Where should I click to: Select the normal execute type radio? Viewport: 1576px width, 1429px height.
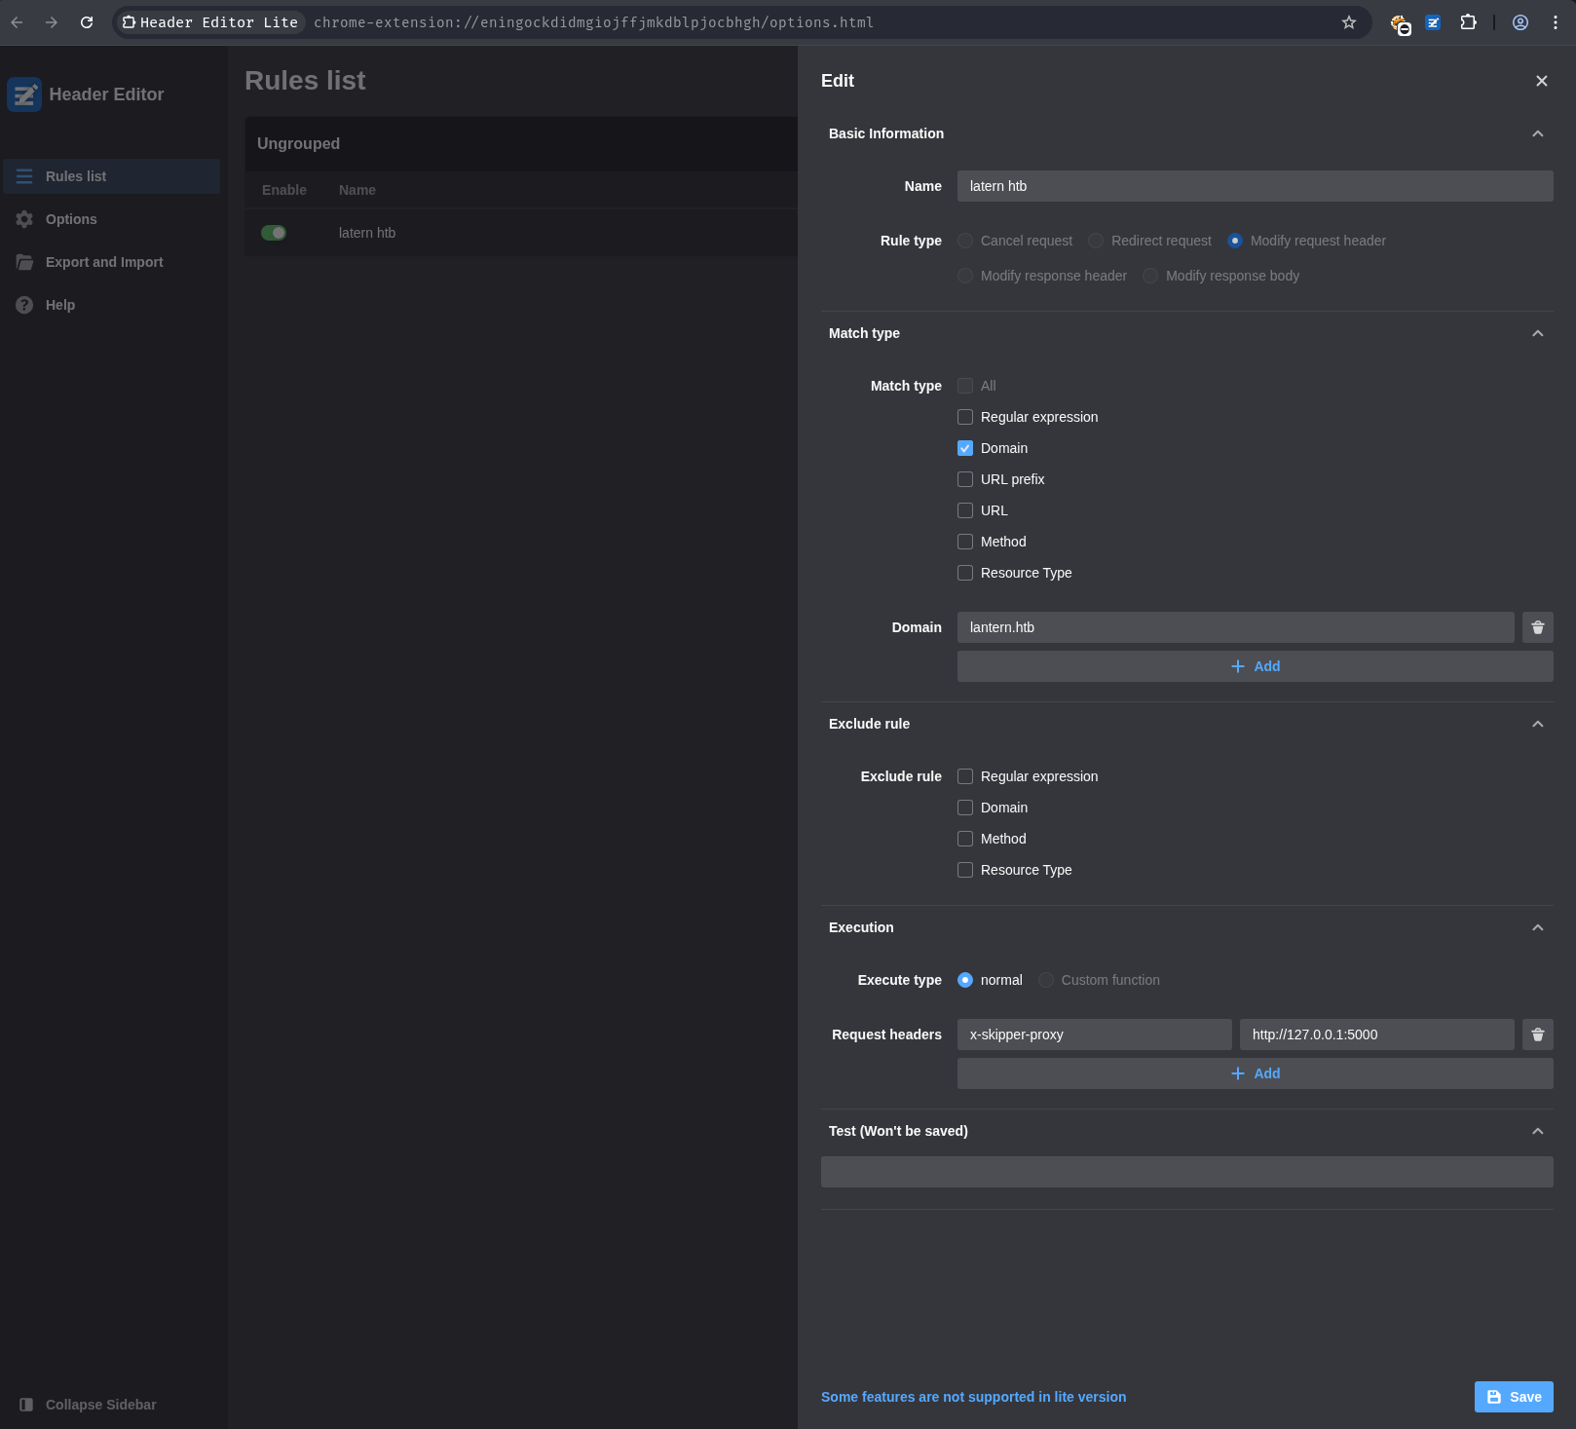965,980
